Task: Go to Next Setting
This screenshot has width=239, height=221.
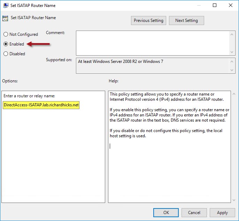Action: pyautogui.click(x=186, y=21)
